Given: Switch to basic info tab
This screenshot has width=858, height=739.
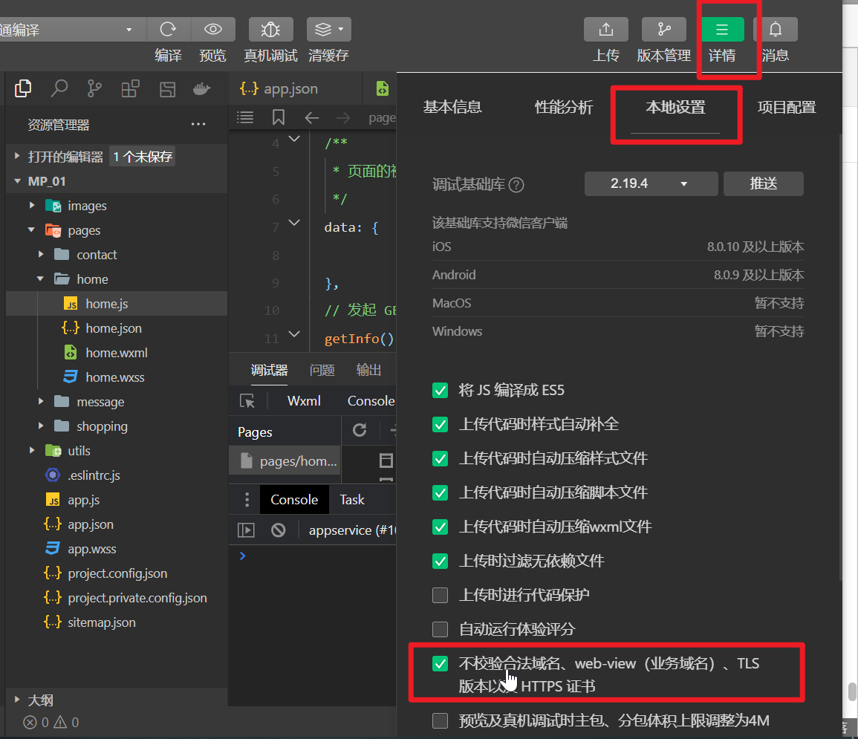Looking at the screenshot, I should point(452,107).
